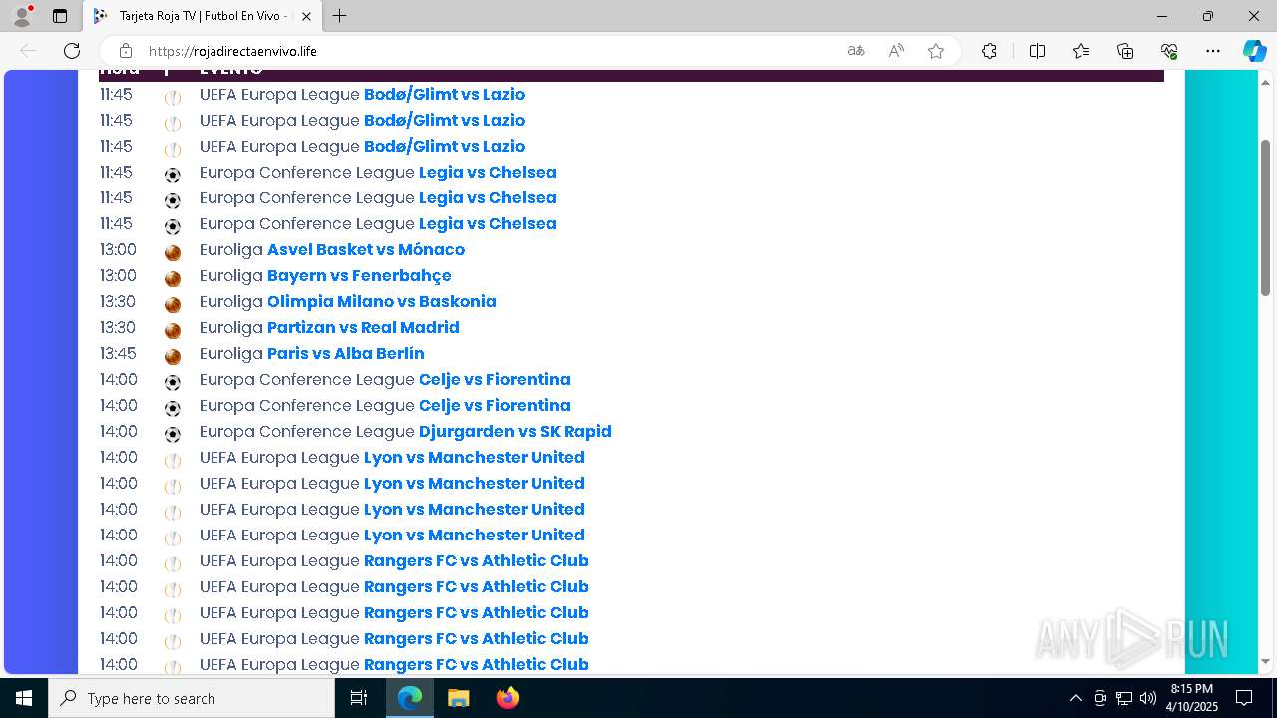Image resolution: width=1277 pixels, height=718 pixels.
Task: Open the notification center icon
Action: [1244, 698]
